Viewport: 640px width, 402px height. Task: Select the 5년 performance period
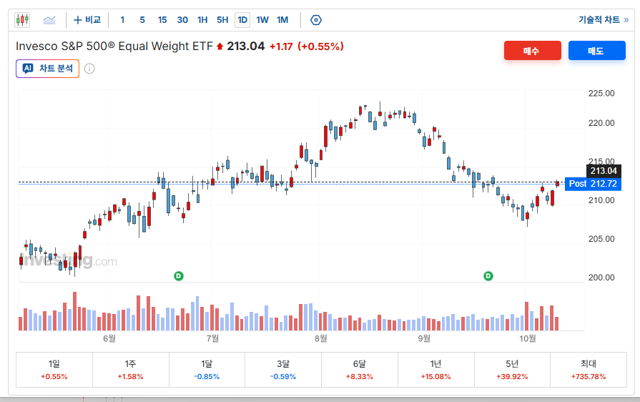[x=512, y=370]
